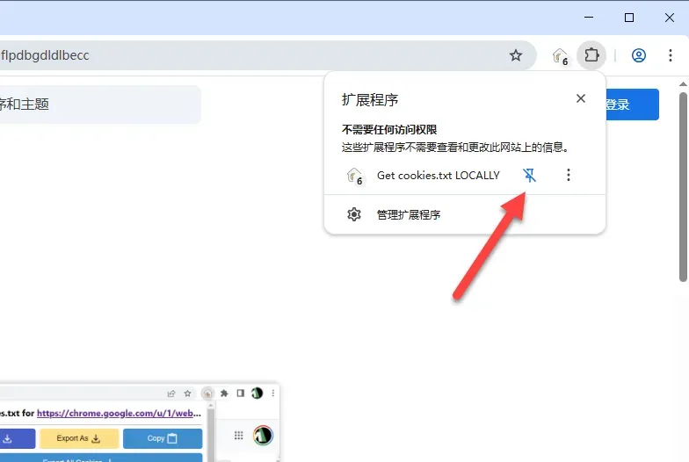The width and height of the screenshot is (689, 462).
Task: Minimize the Chrome window
Action: 589,18
